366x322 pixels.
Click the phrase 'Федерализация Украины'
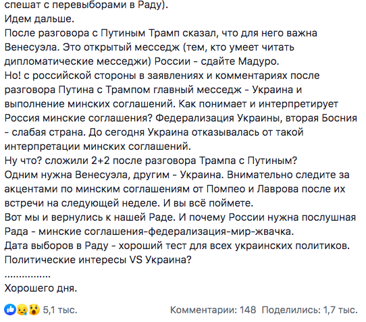coord(217,118)
